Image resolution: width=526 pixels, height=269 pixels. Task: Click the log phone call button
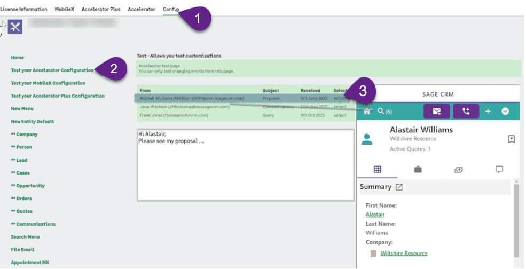click(x=466, y=112)
